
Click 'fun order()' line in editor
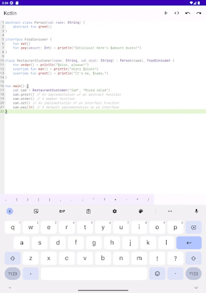point(51,65)
